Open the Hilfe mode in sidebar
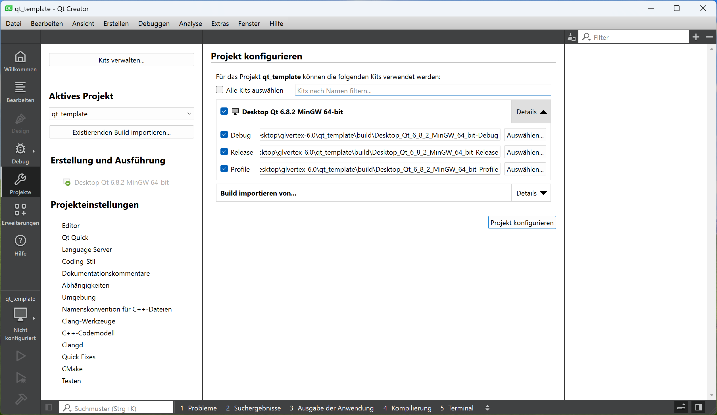The image size is (717, 415). click(20, 245)
